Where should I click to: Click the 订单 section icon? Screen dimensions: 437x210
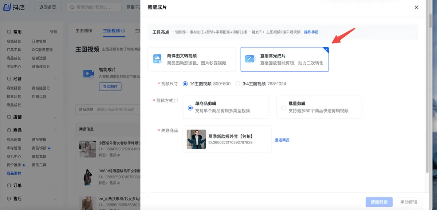(x=9, y=185)
